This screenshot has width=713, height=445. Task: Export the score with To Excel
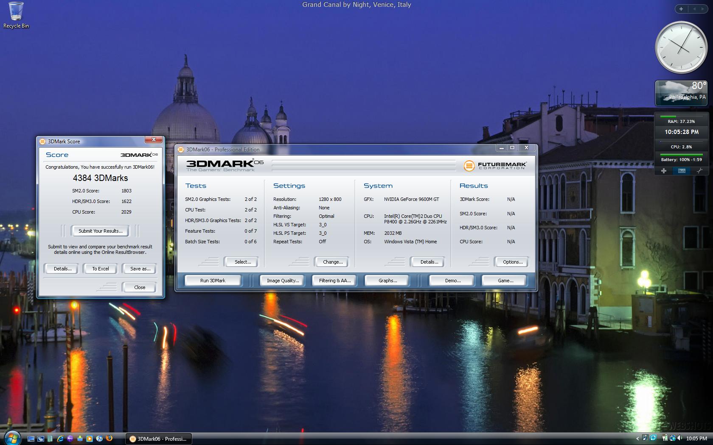[101, 269]
